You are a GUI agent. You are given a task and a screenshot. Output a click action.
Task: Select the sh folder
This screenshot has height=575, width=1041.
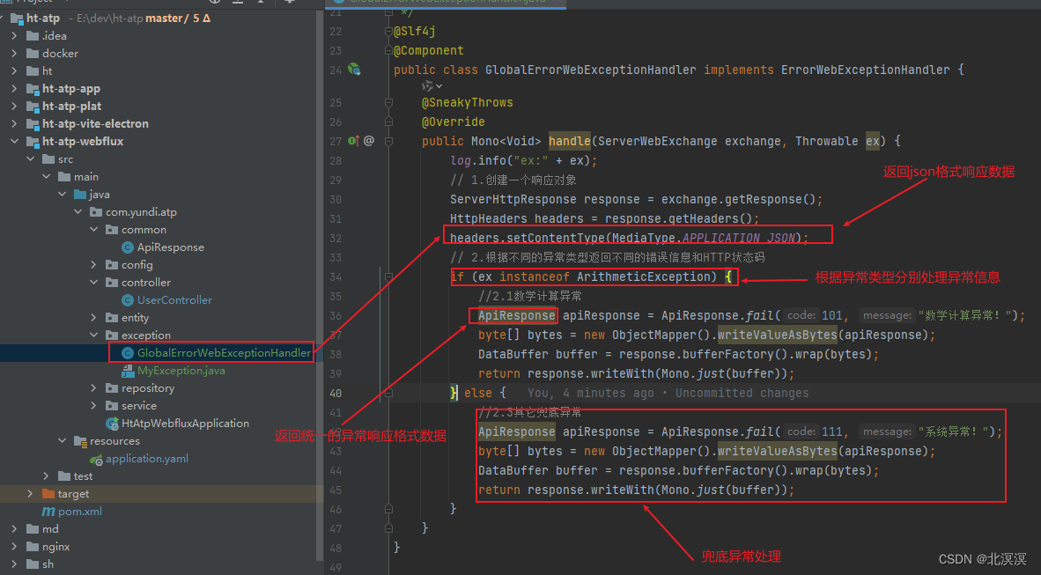click(x=48, y=564)
